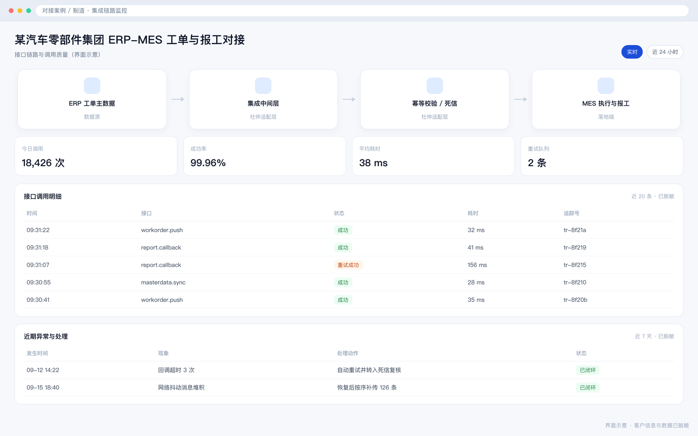Select trace number tr-8f219
This screenshot has width=698, height=436.
pos(575,248)
